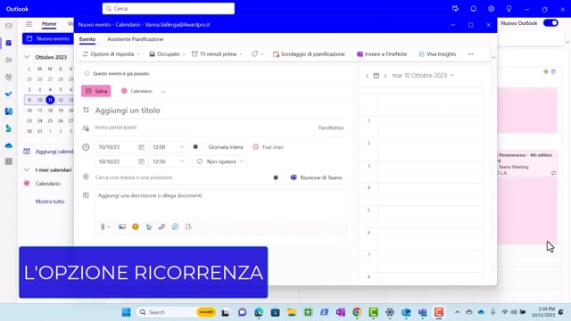The image size is (571, 321).
Task: Open OneNote from the taskbar
Action: point(341,312)
